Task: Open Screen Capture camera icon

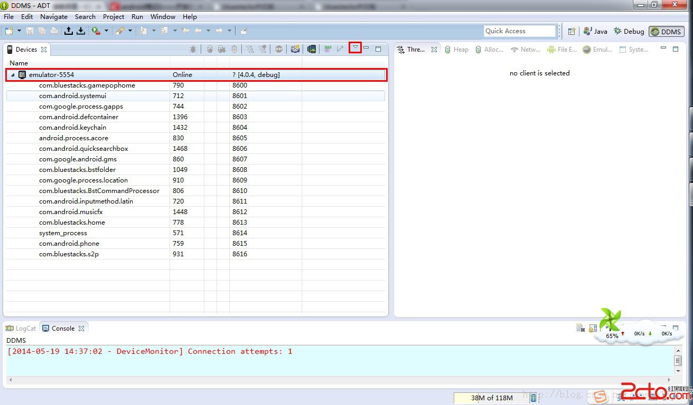Action: click(295, 49)
